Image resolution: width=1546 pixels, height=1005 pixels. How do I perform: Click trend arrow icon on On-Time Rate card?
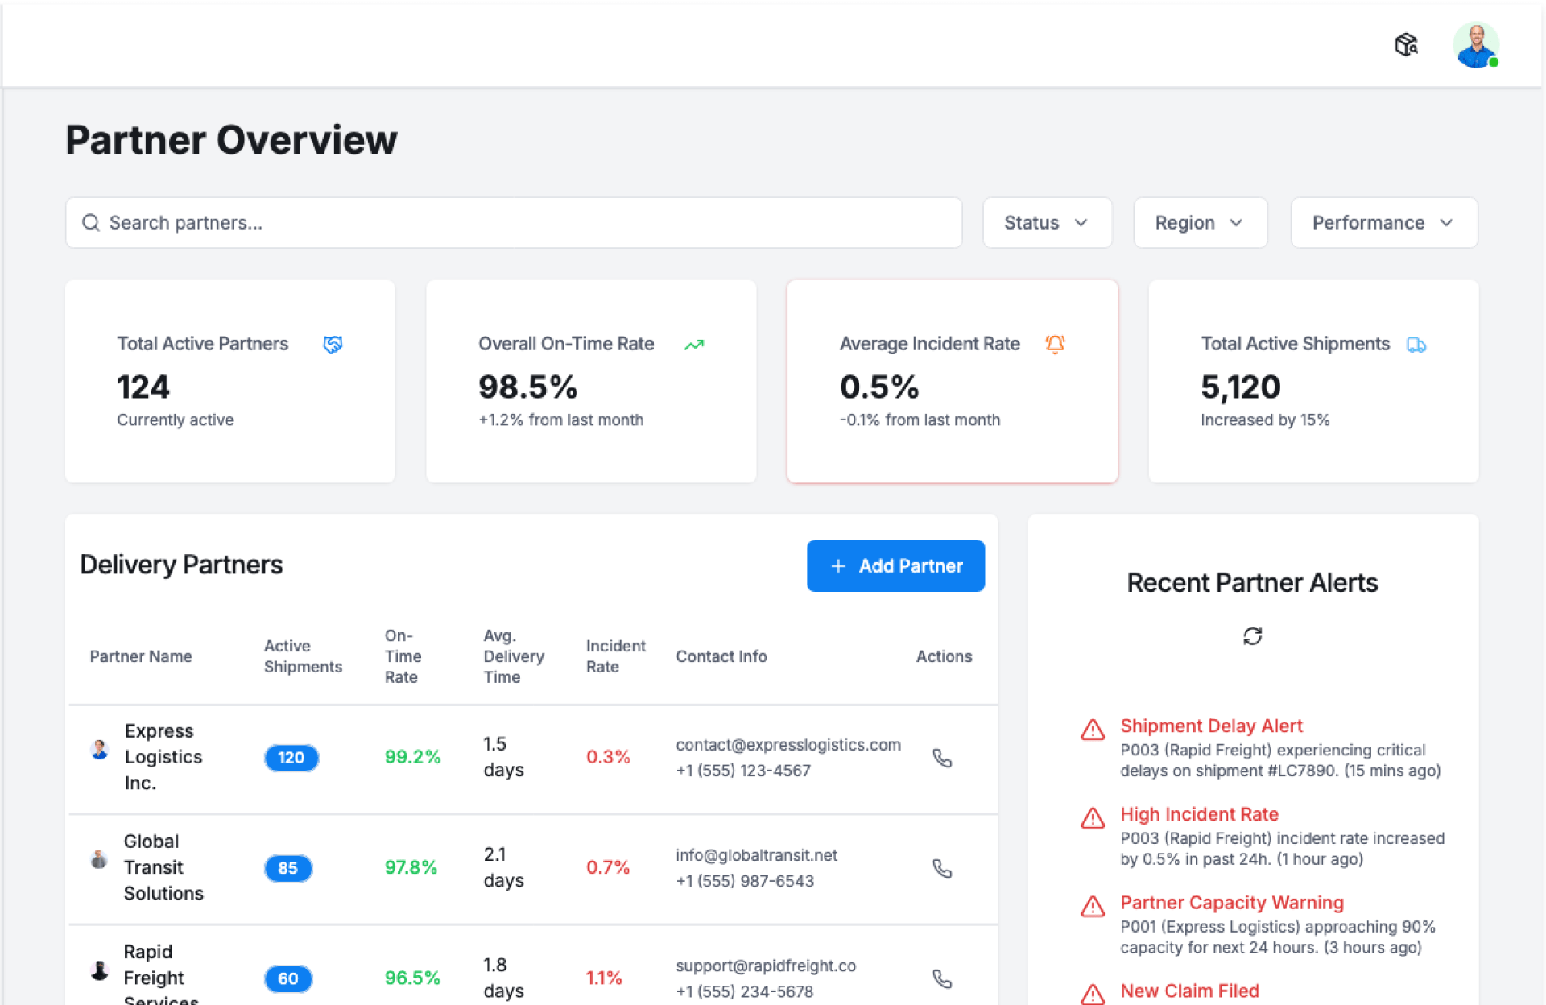click(694, 345)
